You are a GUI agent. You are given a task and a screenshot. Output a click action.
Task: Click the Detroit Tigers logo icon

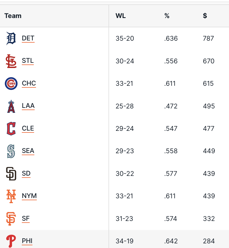(x=11, y=39)
